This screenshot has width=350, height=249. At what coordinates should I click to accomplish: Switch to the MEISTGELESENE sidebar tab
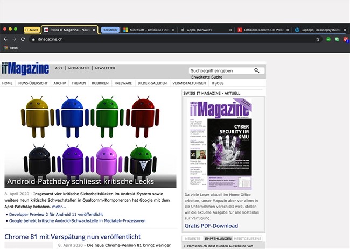(247, 239)
